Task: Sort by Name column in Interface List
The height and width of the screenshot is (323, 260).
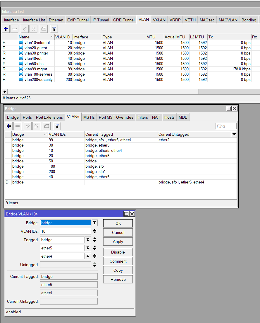Action: click(36, 37)
